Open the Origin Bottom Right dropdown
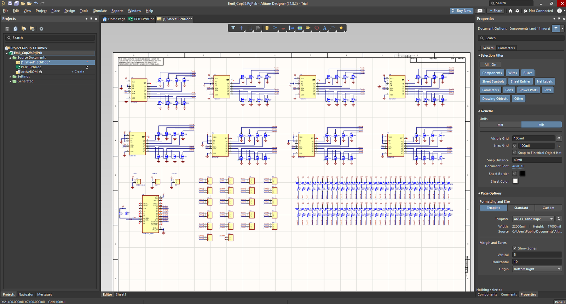 537,269
